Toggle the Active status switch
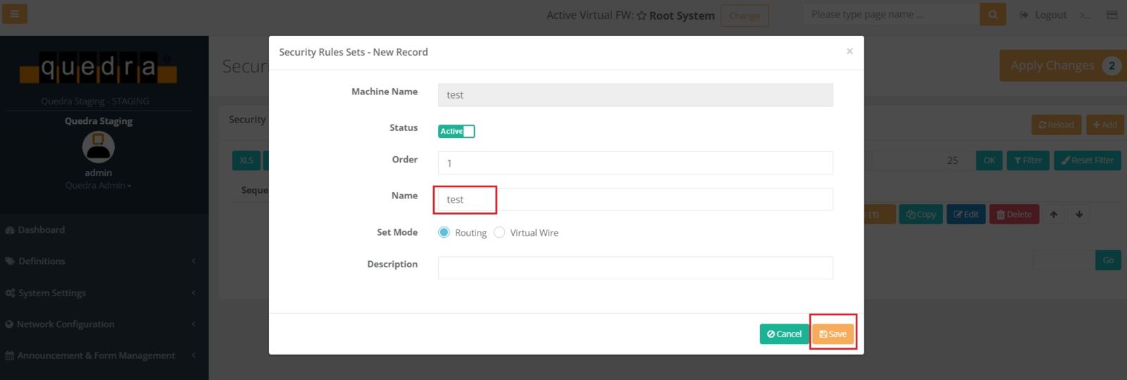 coord(456,132)
